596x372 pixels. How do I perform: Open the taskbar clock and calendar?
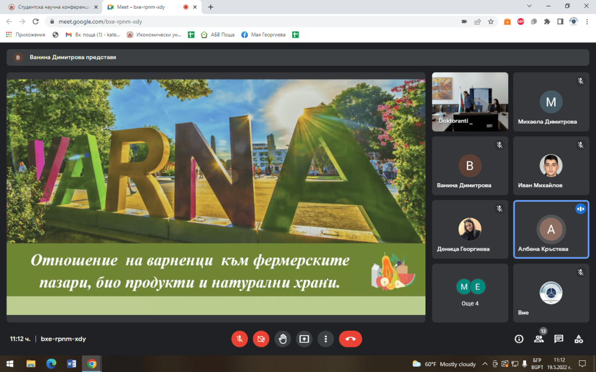coord(559,364)
